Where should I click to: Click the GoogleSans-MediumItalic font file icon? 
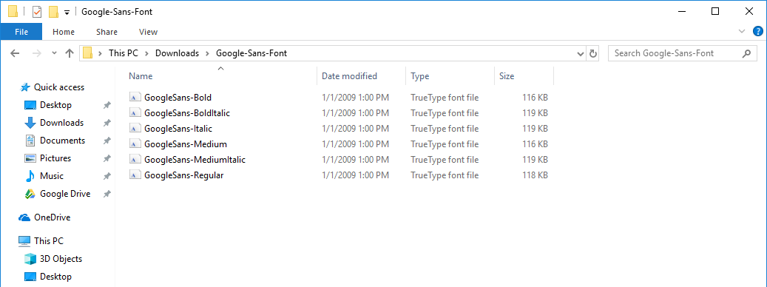point(135,159)
